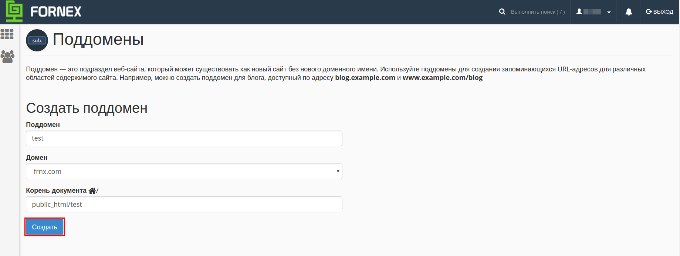Image resolution: width=680 pixels, height=256 pixels.
Task: Click the FORNEX brand text
Action: (x=56, y=12)
